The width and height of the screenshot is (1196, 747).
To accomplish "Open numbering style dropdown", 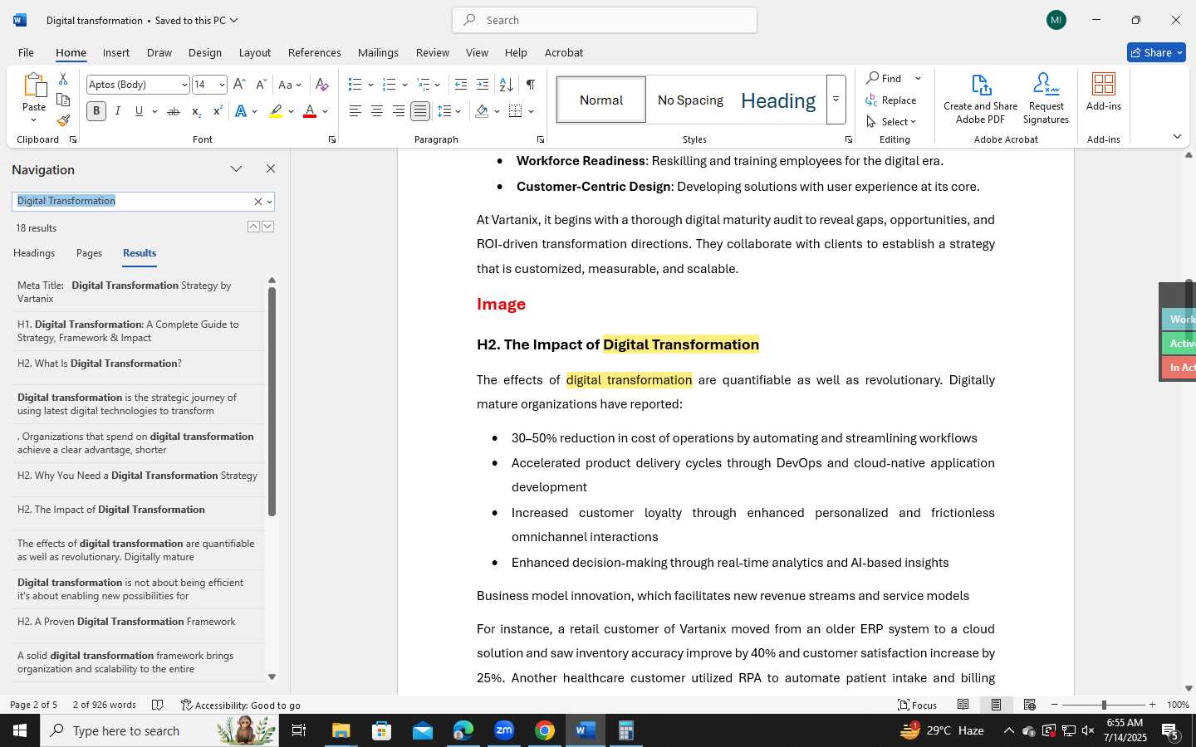I will tap(404, 85).
